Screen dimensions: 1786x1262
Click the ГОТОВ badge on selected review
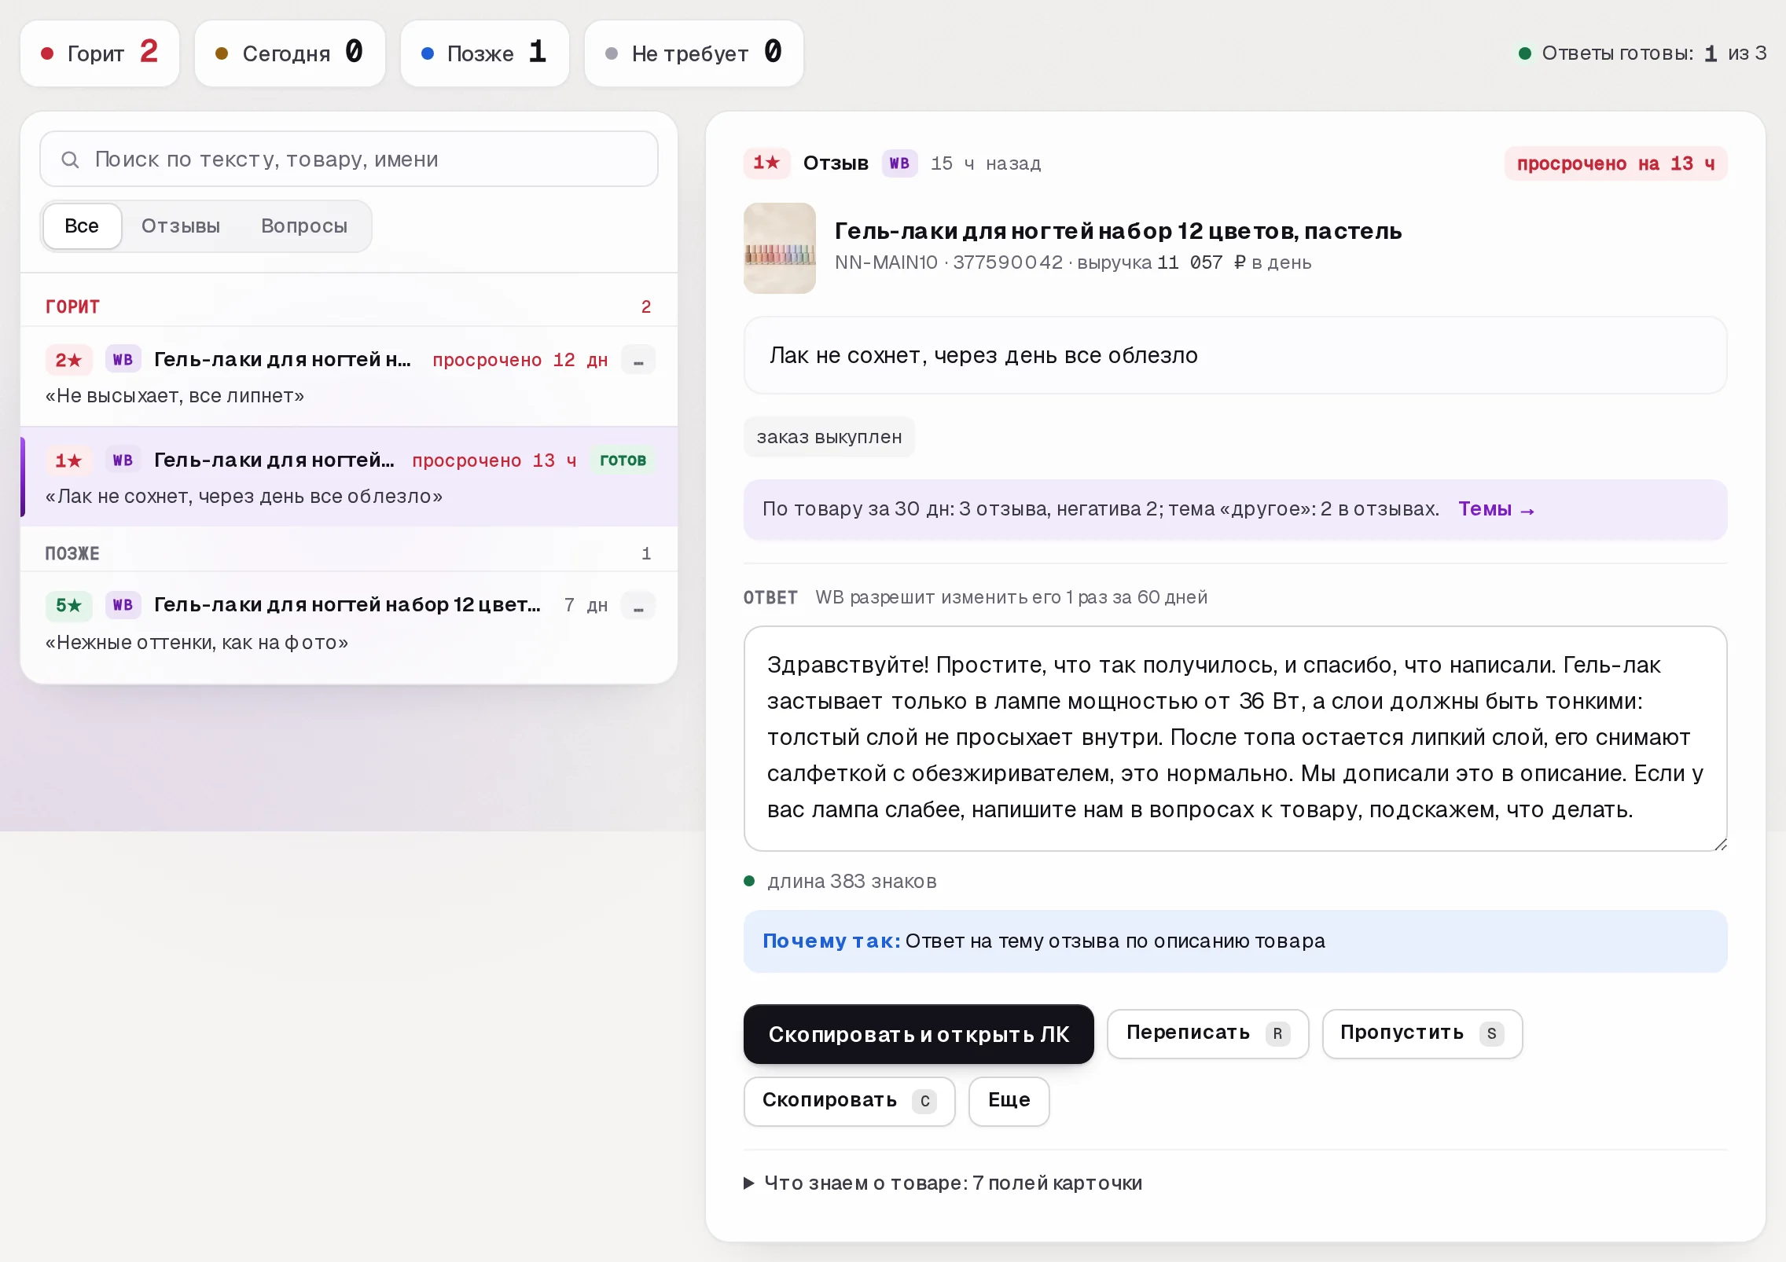click(623, 460)
